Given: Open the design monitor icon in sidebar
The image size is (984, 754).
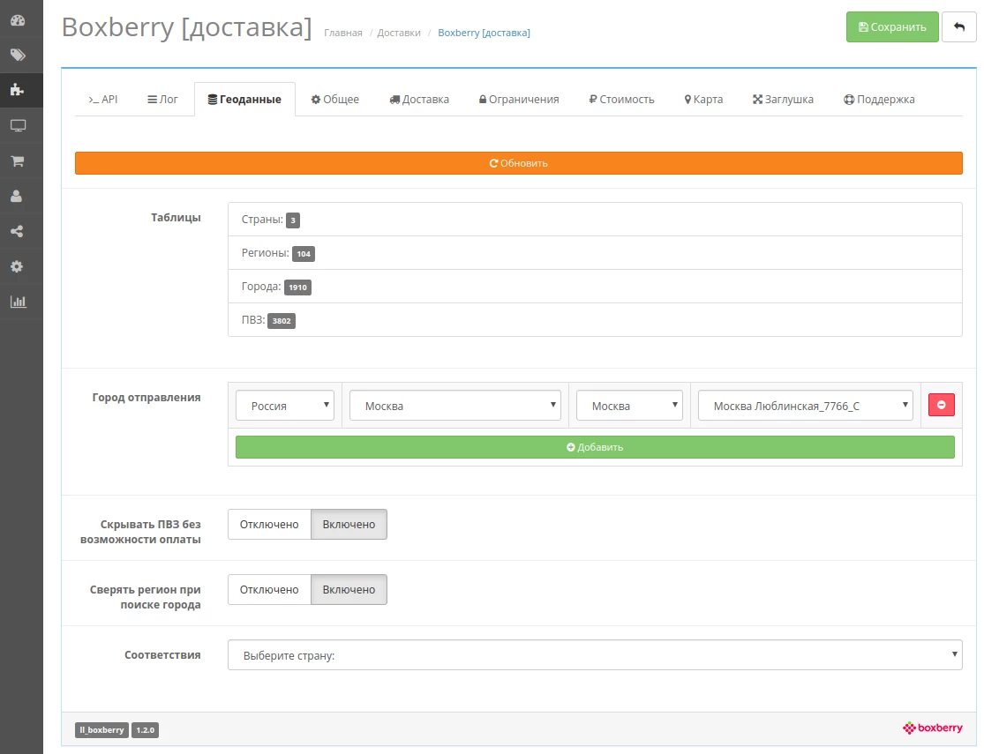Looking at the screenshot, I should pyautogui.click(x=18, y=125).
